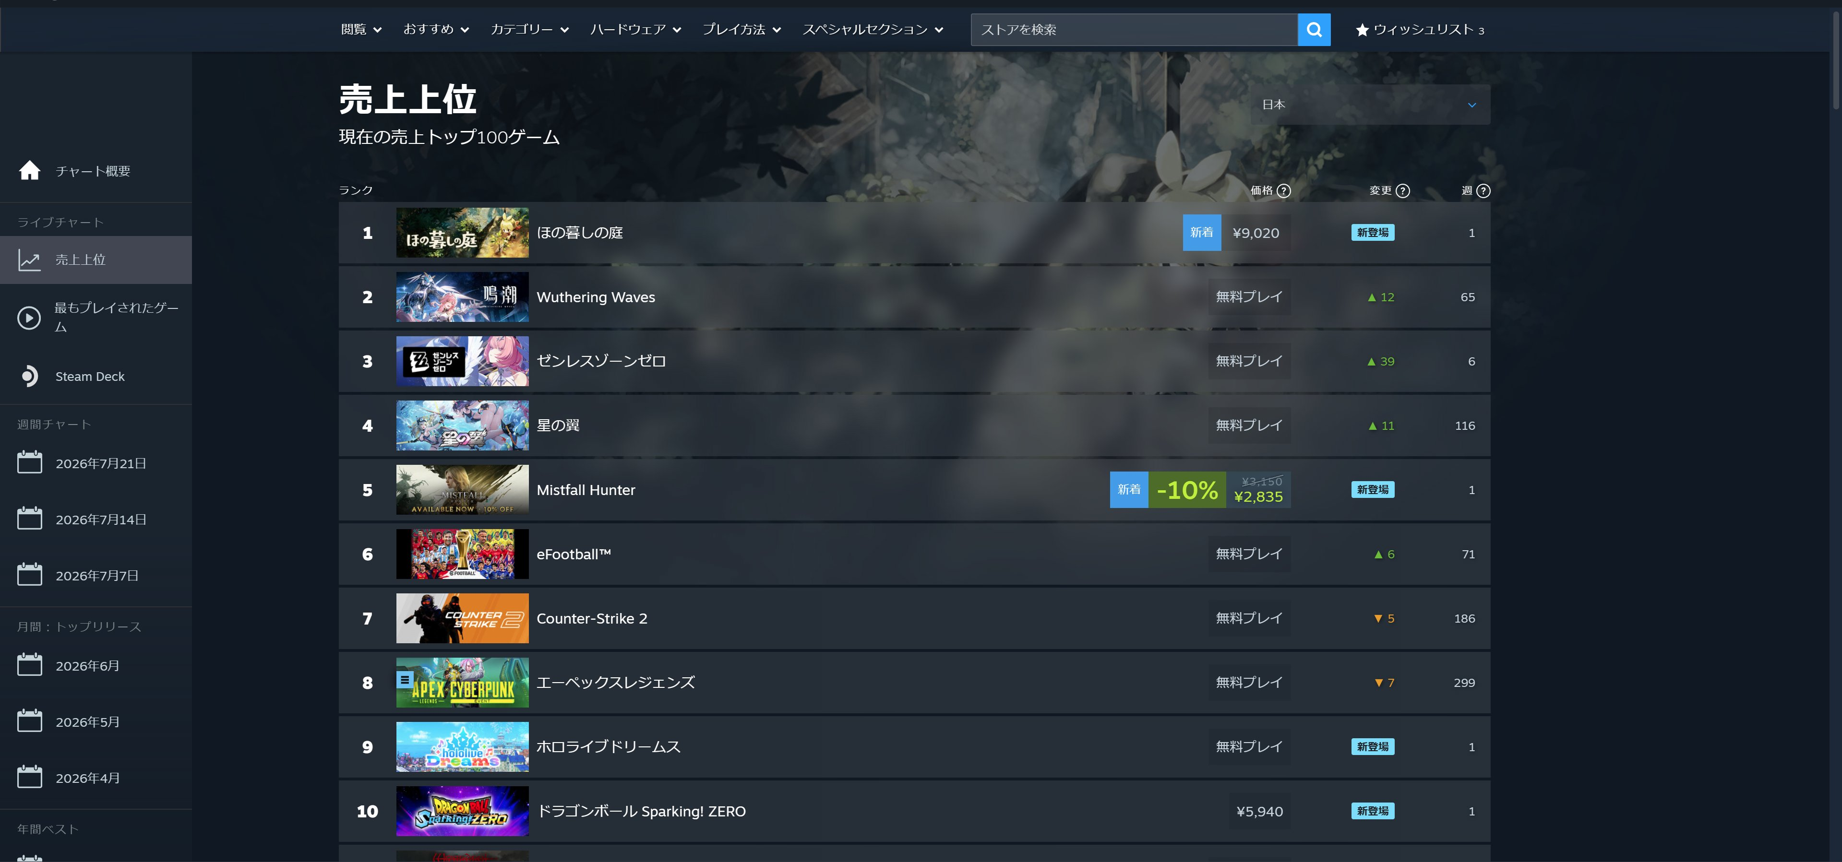Click 無料プレイ button for ホロライブドリームス
Screen dimensions: 1842x862
pos(1249,747)
